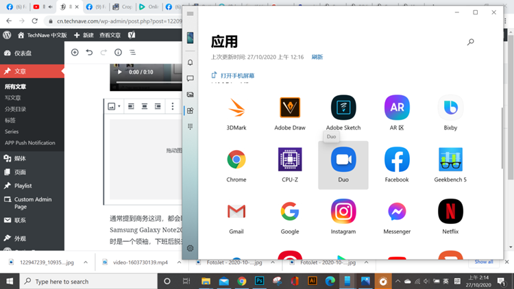
Task: Select 文章 in WordPress sidebar
Action: [32, 71]
